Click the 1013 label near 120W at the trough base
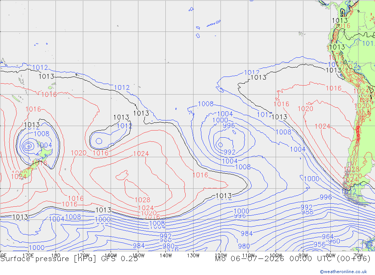Image resolution: width=375 pixels, height=275 pixels. (x=223, y=196)
